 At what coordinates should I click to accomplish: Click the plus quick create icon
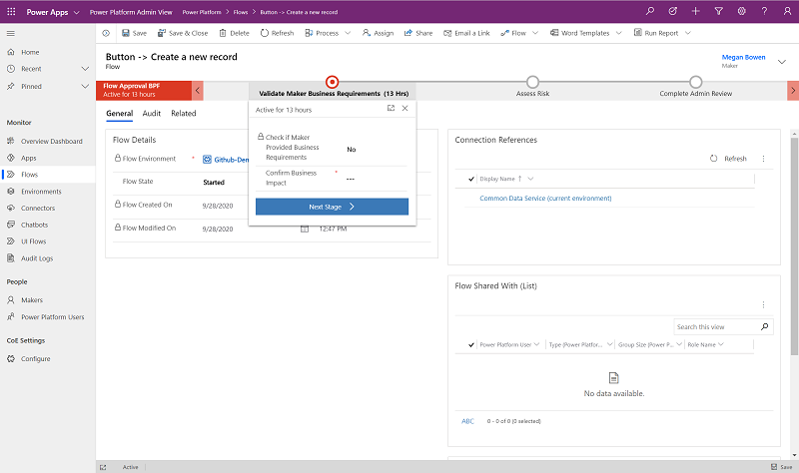695,11
